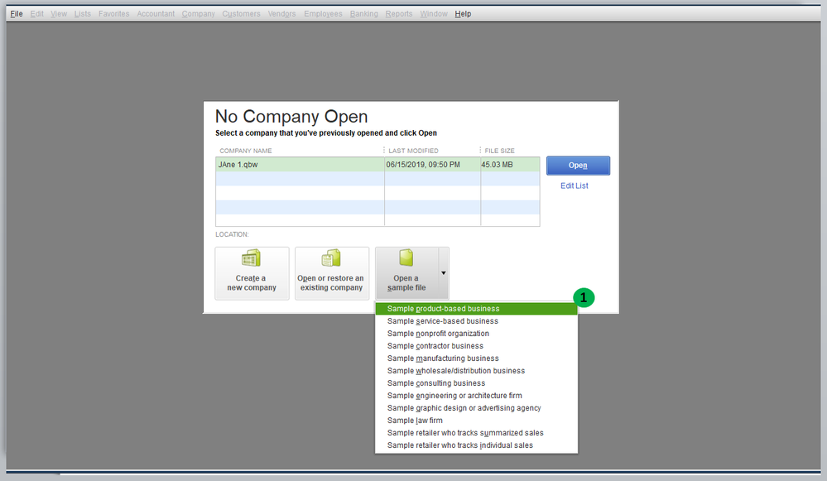Click the FILE SIZE column header
The width and height of the screenshot is (827, 481).
[x=499, y=151]
